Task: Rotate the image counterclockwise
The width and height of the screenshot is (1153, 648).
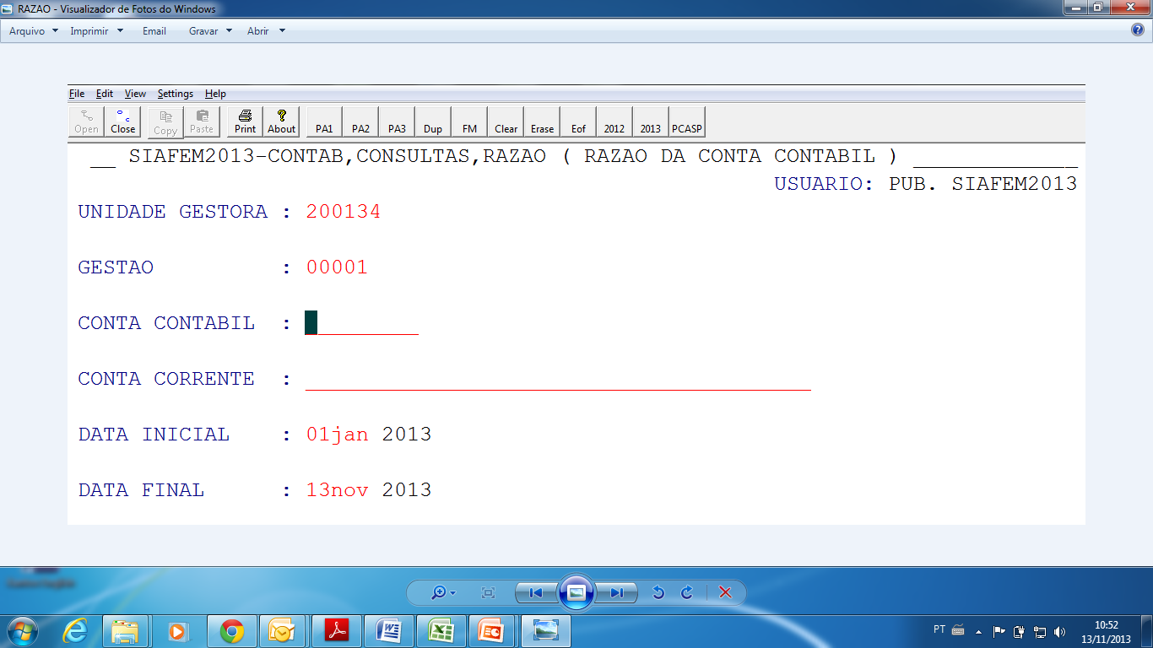Action: [x=659, y=593]
